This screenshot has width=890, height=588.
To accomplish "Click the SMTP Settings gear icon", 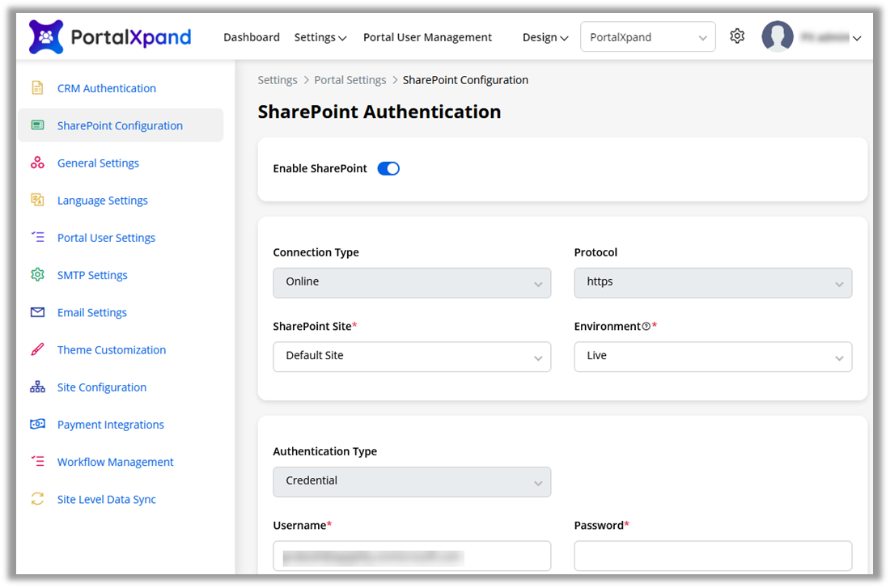I will [x=37, y=275].
